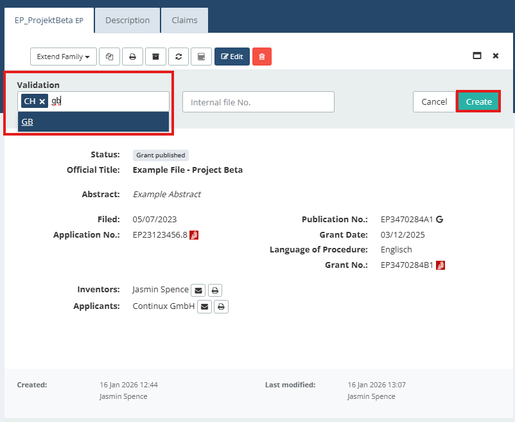
Task: Click the copy/duplicate file icon
Action: coord(109,57)
